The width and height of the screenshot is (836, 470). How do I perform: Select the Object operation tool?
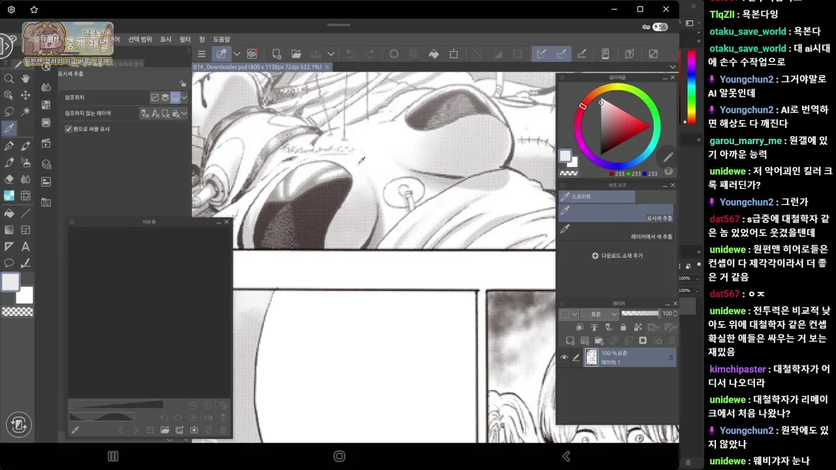click(x=9, y=95)
